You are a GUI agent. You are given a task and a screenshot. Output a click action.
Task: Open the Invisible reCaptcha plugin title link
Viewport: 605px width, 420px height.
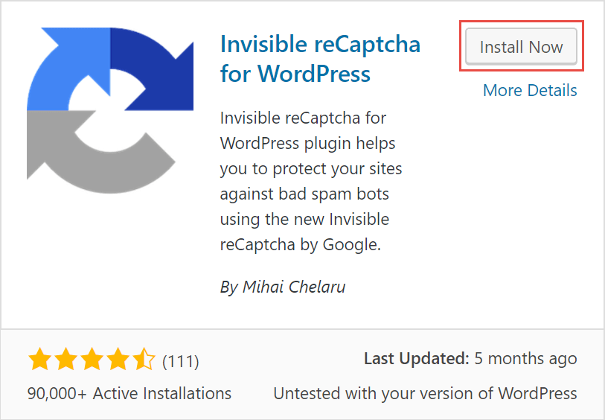pyautogui.click(x=320, y=59)
